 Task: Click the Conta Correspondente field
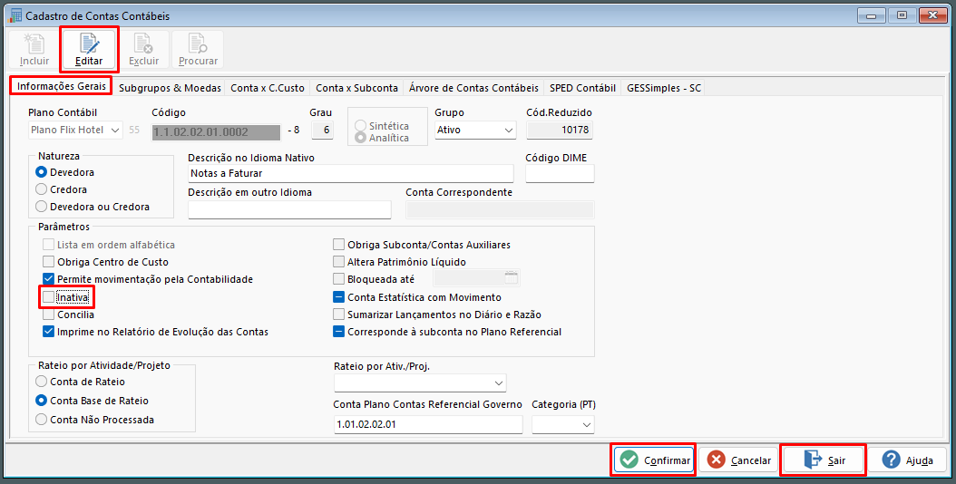[x=500, y=209]
